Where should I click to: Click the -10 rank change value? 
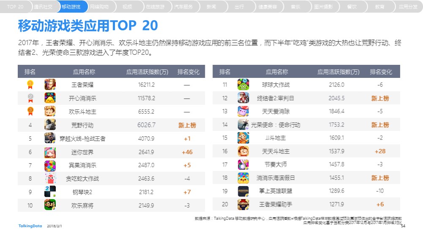380,191
